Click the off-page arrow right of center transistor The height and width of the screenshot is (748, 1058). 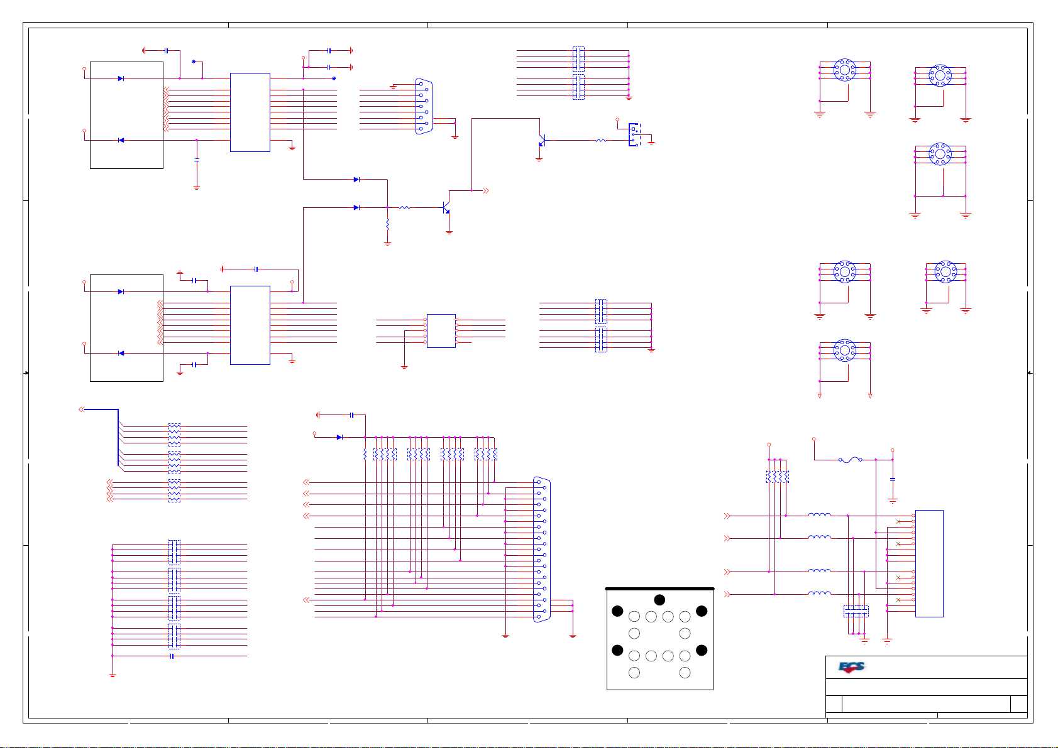tap(485, 190)
